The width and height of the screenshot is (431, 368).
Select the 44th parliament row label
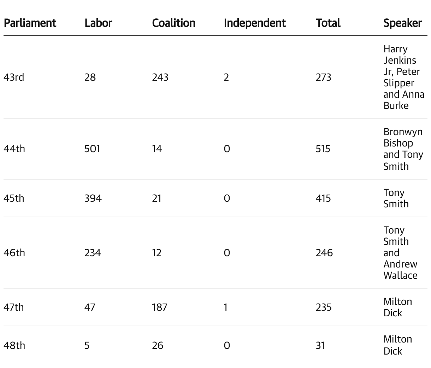(14, 149)
